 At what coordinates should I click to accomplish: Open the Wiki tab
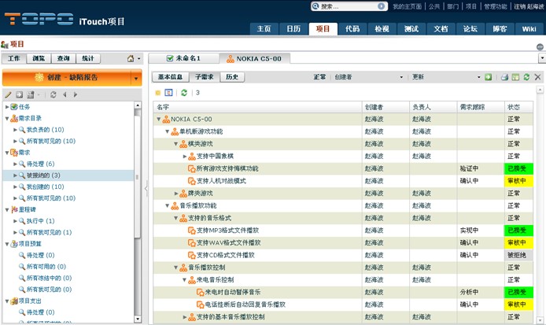(529, 29)
